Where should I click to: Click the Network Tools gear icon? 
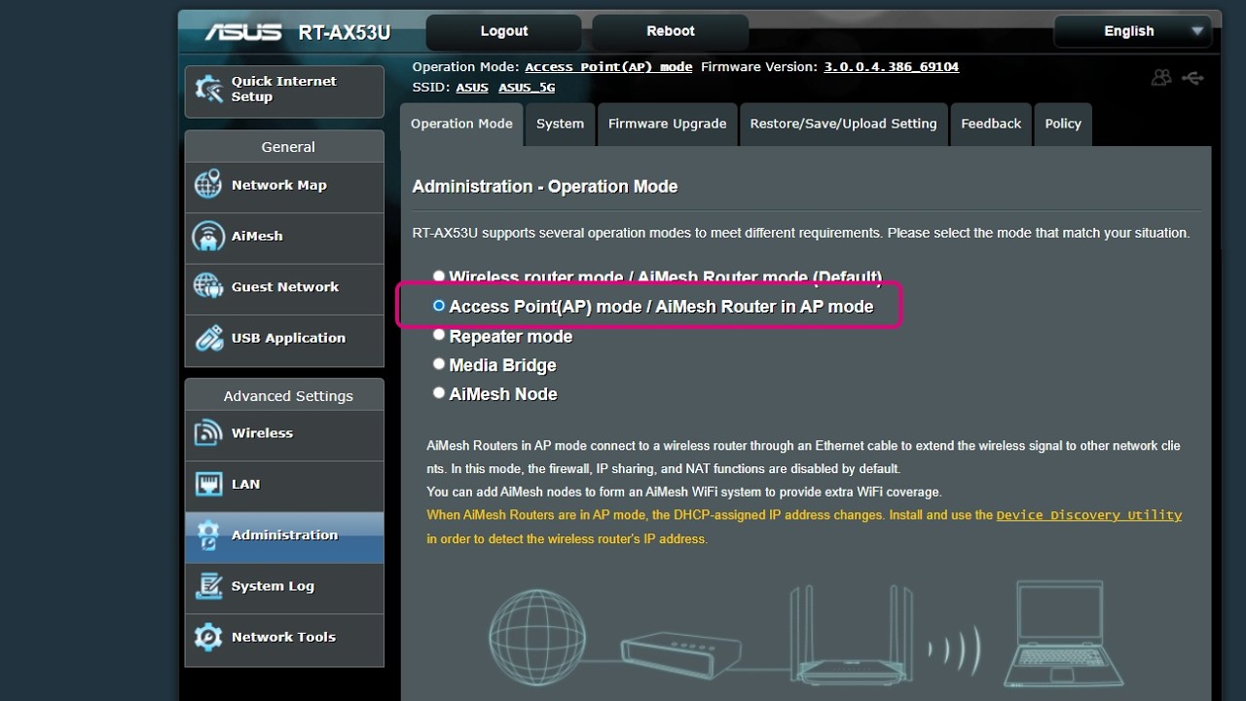[208, 637]
